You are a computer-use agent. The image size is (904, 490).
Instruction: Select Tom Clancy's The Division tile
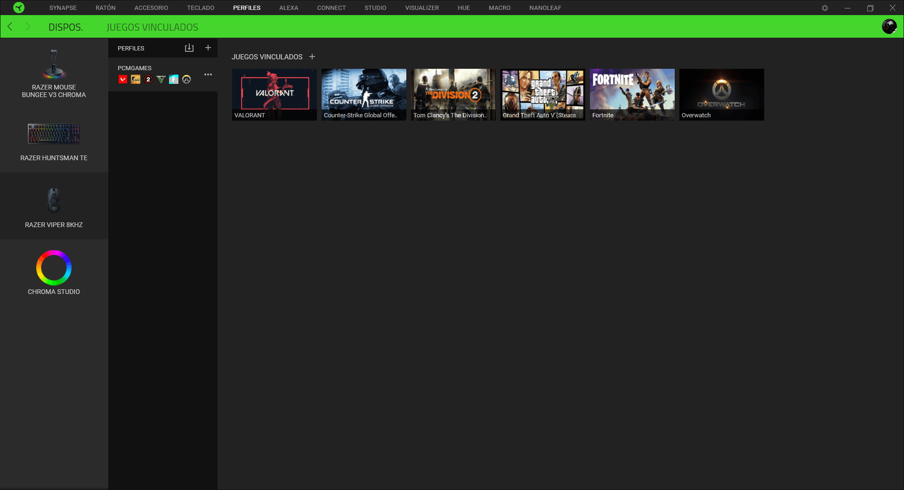(x=453, y=95)
